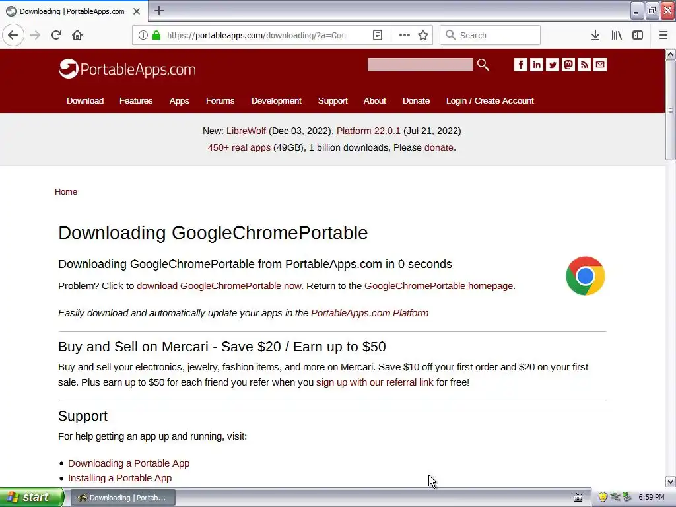Open page actions three-dot menu
This screenshot has width=676, height=507.
[405, 35]
